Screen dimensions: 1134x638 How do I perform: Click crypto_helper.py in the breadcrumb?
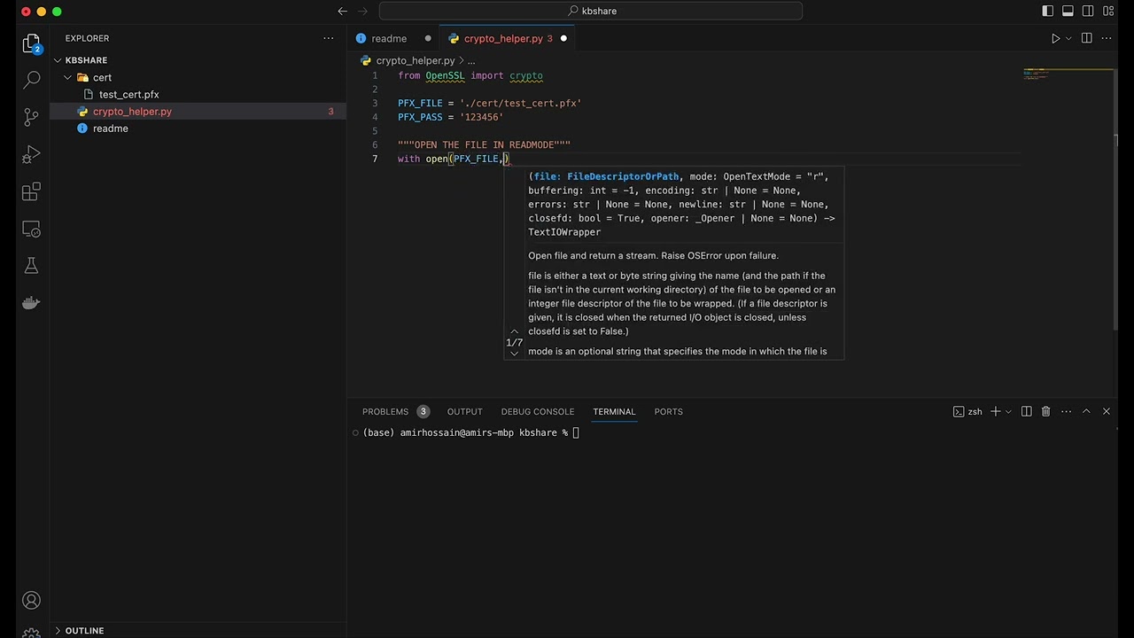(416, 60)
